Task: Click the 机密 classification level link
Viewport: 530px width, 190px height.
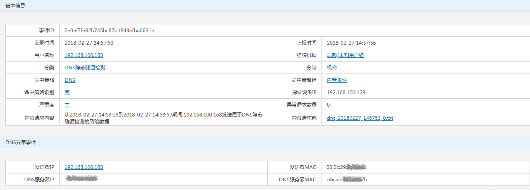Action: 331,68
